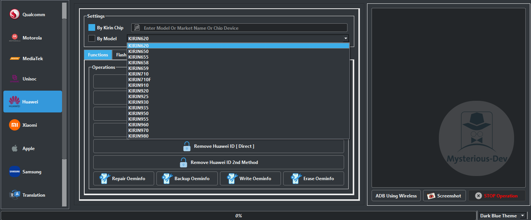The height and width of the screenshot is (220, 531).
Task: Click Remove Huawei ID 2nd Method button
Action: [x=218, y=162]
